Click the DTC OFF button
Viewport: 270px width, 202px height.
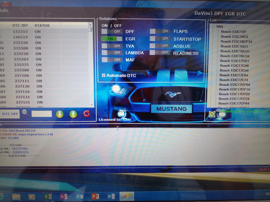click(10, 114)
